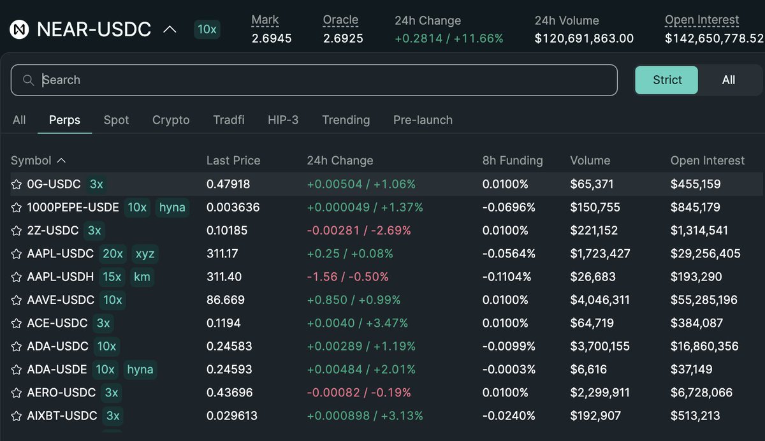Sort by Last Price column

[233, 161]
